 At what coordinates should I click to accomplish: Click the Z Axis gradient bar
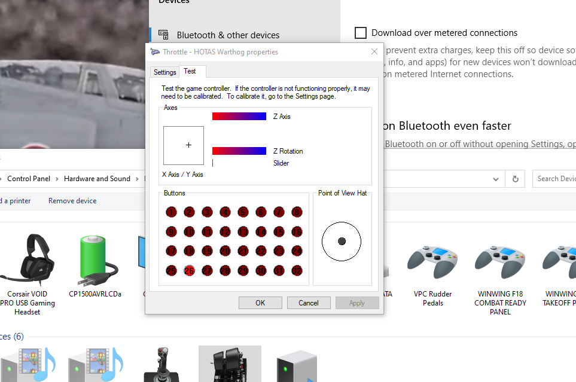click(239, 117)
